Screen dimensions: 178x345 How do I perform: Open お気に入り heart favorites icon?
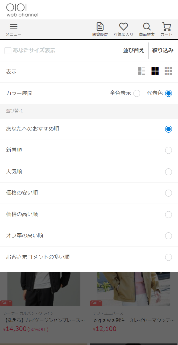point(123,30)
